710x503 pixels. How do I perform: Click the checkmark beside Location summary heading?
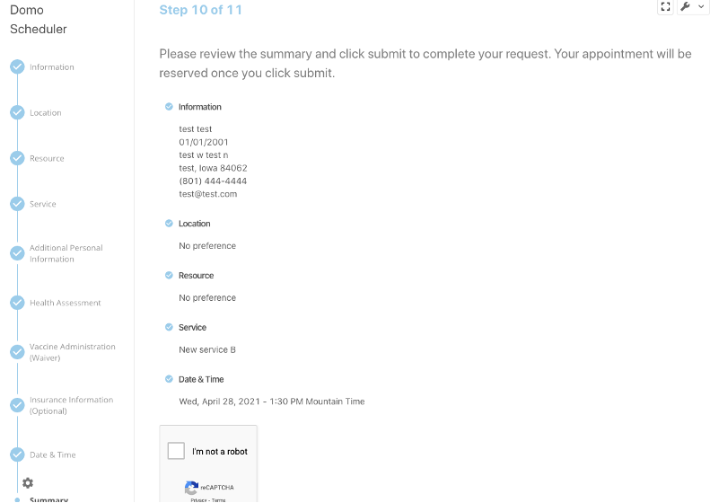[x=169, y=224]
